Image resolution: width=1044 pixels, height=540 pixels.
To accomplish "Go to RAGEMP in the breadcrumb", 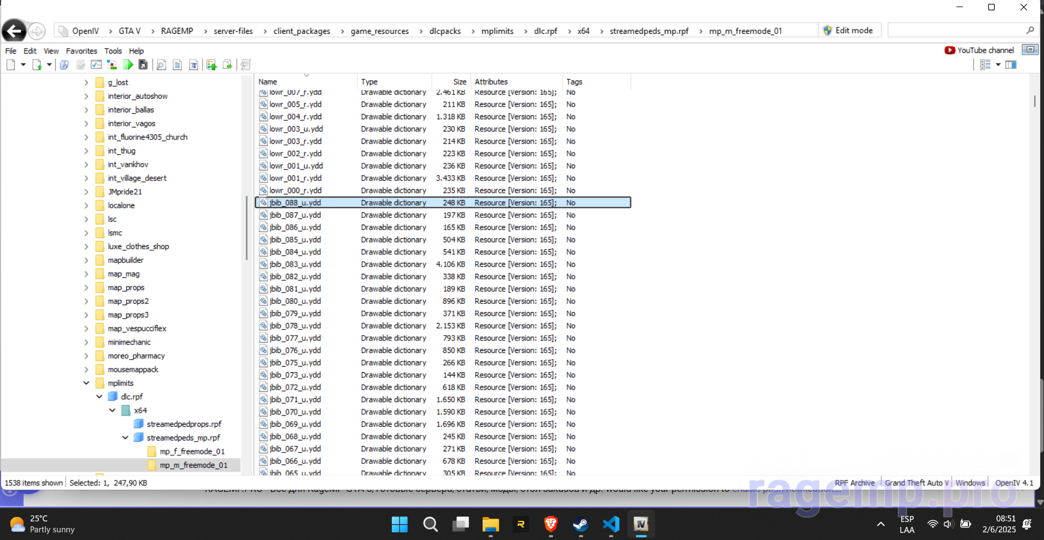I will (x=177, y=31).
